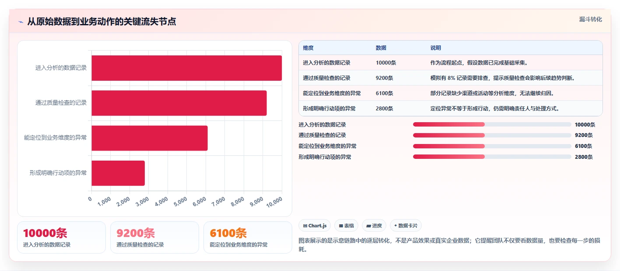
Task: Click the 2800条 table cell
Action: pyautogui.click(x=384, y=108)
